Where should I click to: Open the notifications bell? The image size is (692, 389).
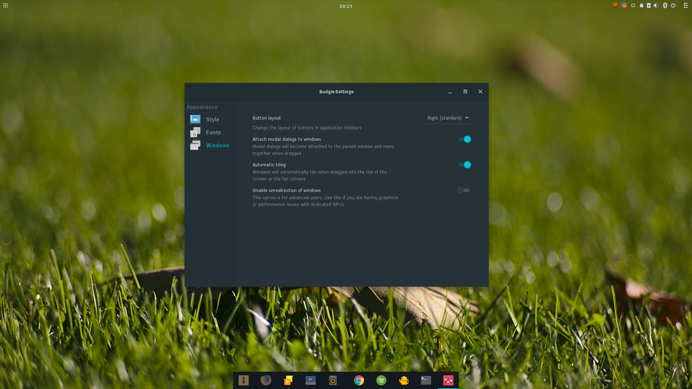coord(642,5)
